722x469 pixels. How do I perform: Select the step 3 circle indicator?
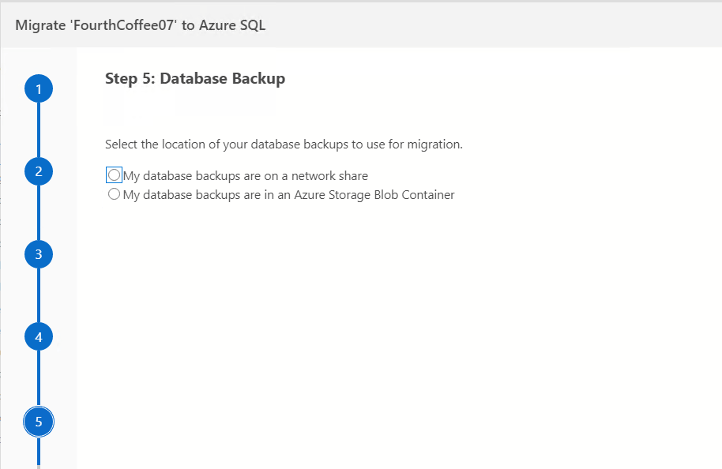38,254
